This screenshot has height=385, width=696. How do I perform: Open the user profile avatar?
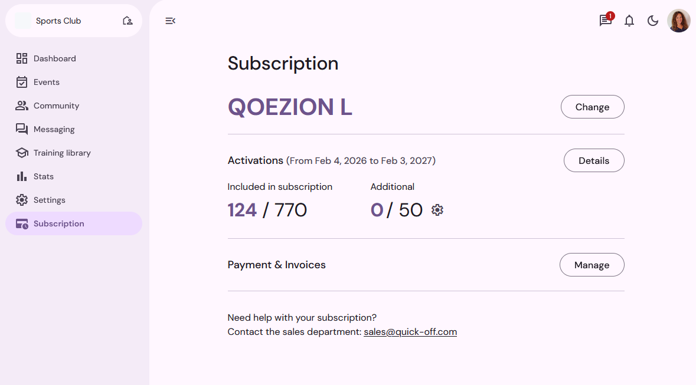679,21
